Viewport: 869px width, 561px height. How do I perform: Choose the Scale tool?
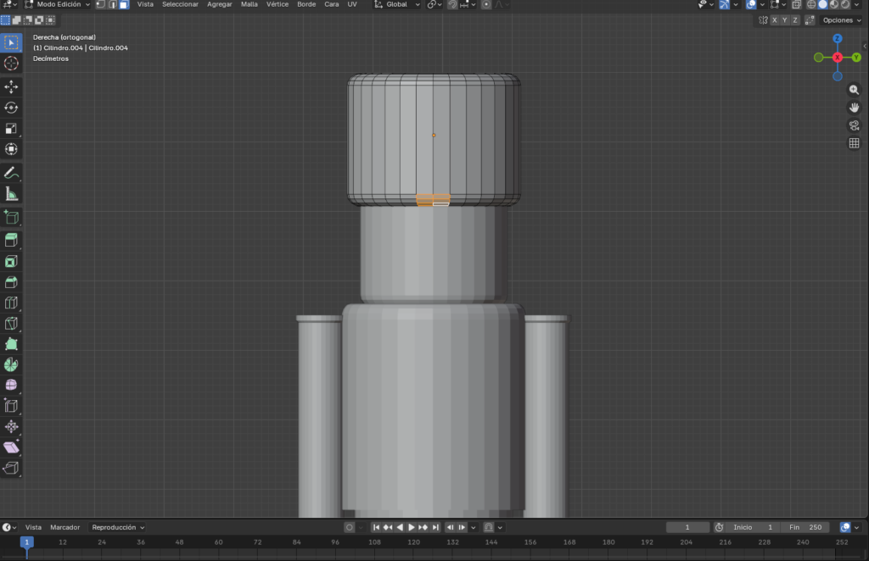(11, 129)
